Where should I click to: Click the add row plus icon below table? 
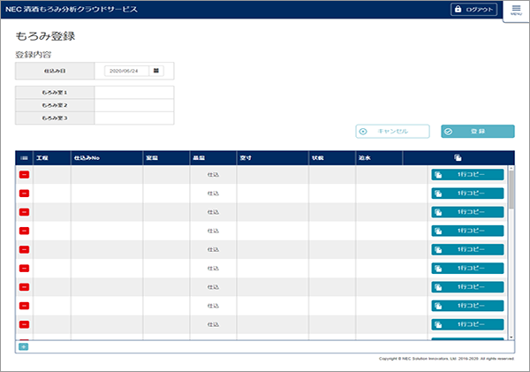[x=23, y=346]
